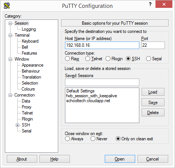The height and width of the screenshot is (168, 175).
Task: Collapse the Session tree node
Action: 10,23
